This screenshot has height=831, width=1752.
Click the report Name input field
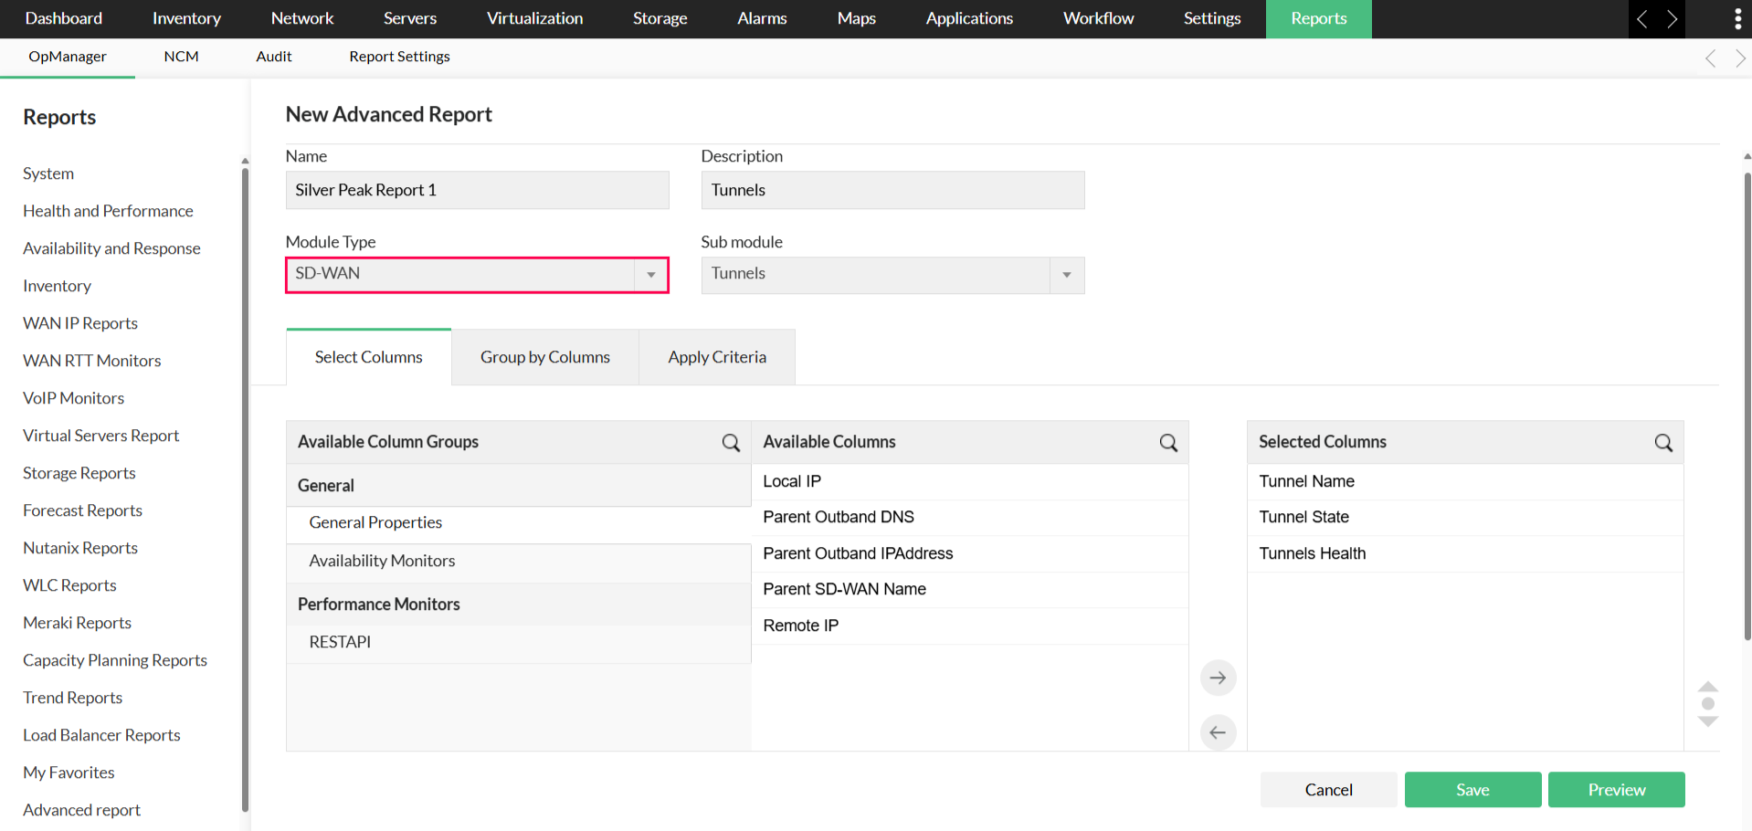tap(477, 190)
